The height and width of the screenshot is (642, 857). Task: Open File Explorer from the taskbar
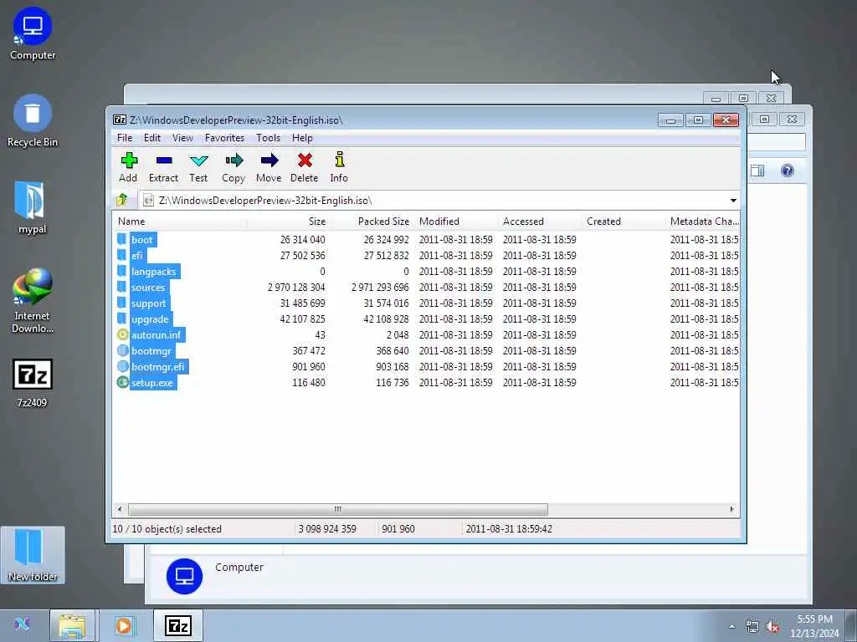(x=72, y=625)
